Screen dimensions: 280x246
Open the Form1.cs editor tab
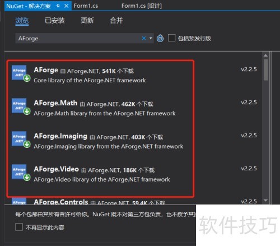click(86, 6)
